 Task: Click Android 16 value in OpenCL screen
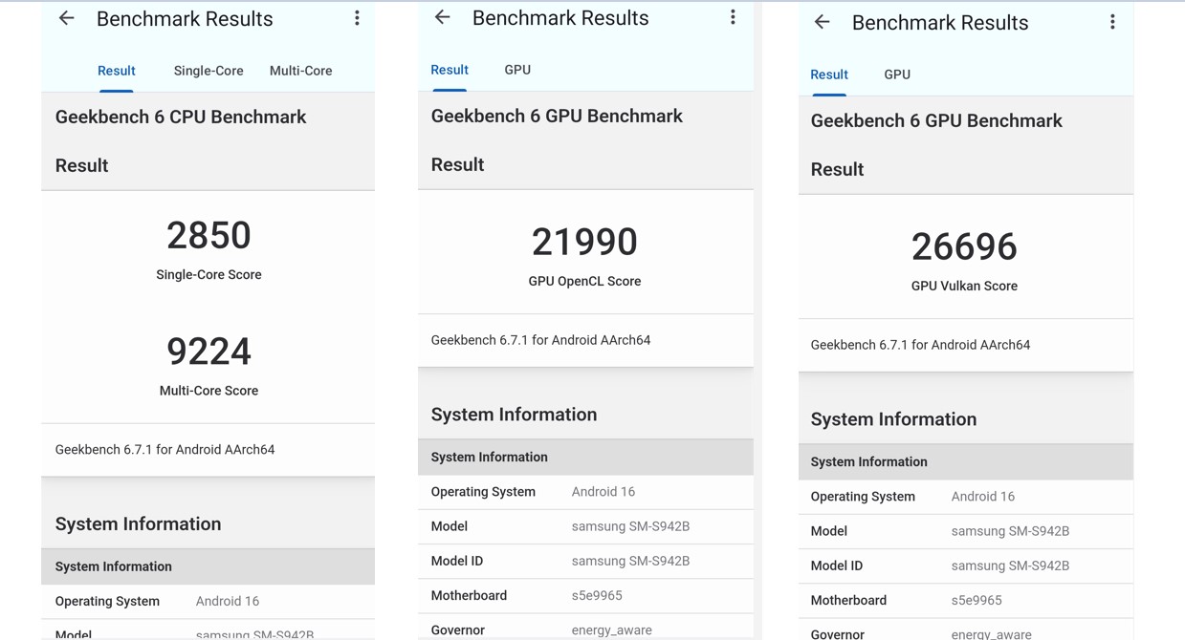[603, 492]
